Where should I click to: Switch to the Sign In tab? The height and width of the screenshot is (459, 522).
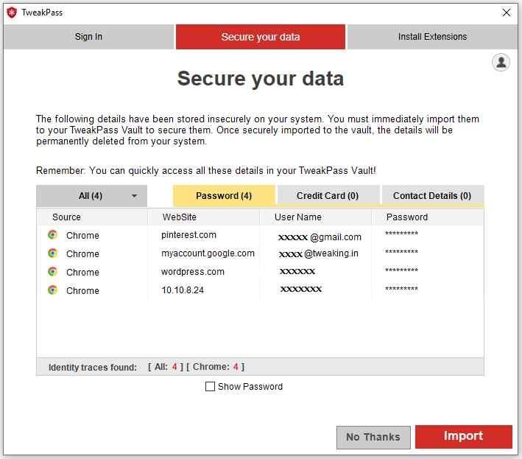coord(88,37)
